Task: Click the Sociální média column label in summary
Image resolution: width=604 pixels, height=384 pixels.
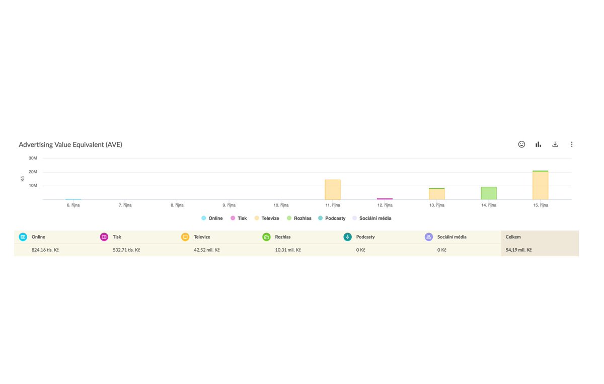Action: [452, 237]
